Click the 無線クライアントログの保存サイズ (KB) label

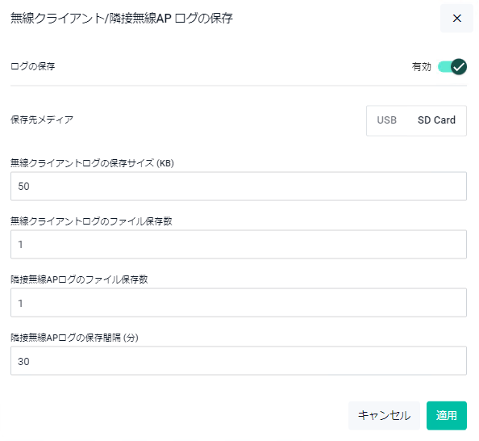pos(92,163)
